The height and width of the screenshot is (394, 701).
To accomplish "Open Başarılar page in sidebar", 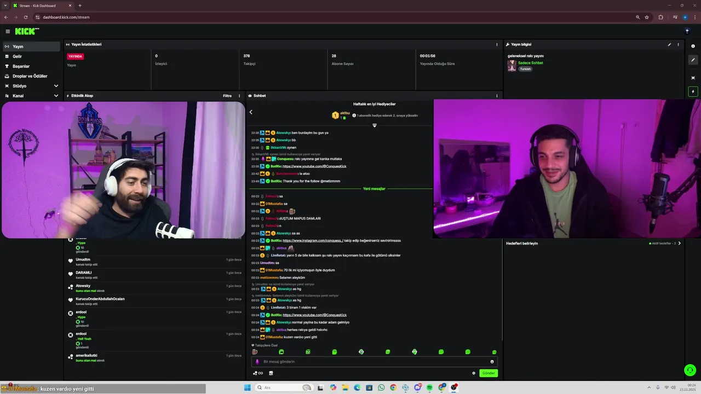I will pyautogui.click(x=30, y=66).
